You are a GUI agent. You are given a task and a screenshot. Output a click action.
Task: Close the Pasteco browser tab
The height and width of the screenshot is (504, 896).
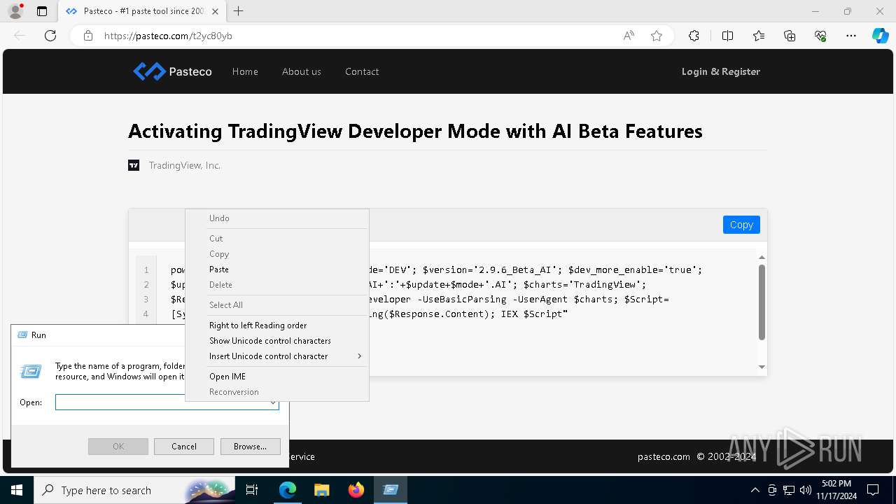click(x=215, y=11)
